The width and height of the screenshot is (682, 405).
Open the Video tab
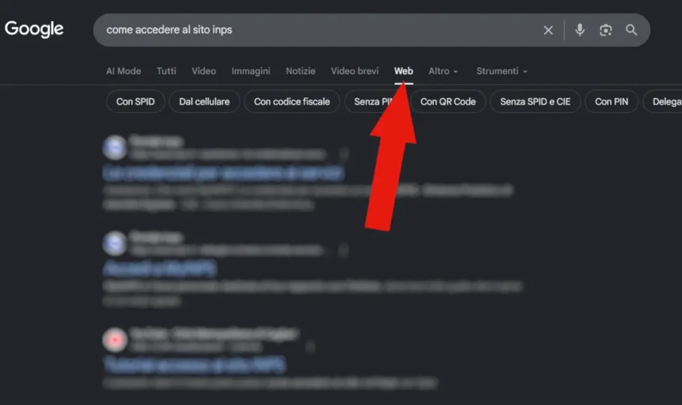point(204,71)
